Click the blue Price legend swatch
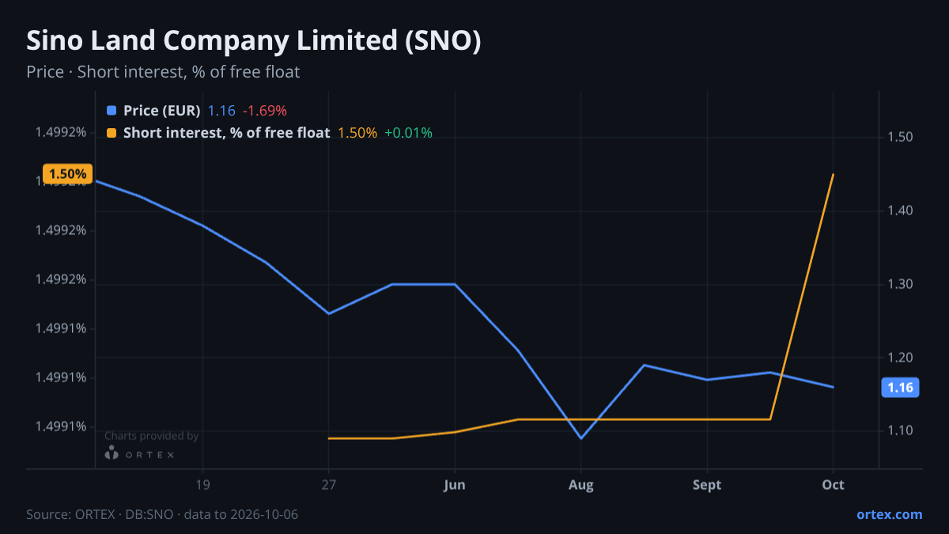Image resolution: width=949 pixels, height=534 pixels. (x=111, y=111)
